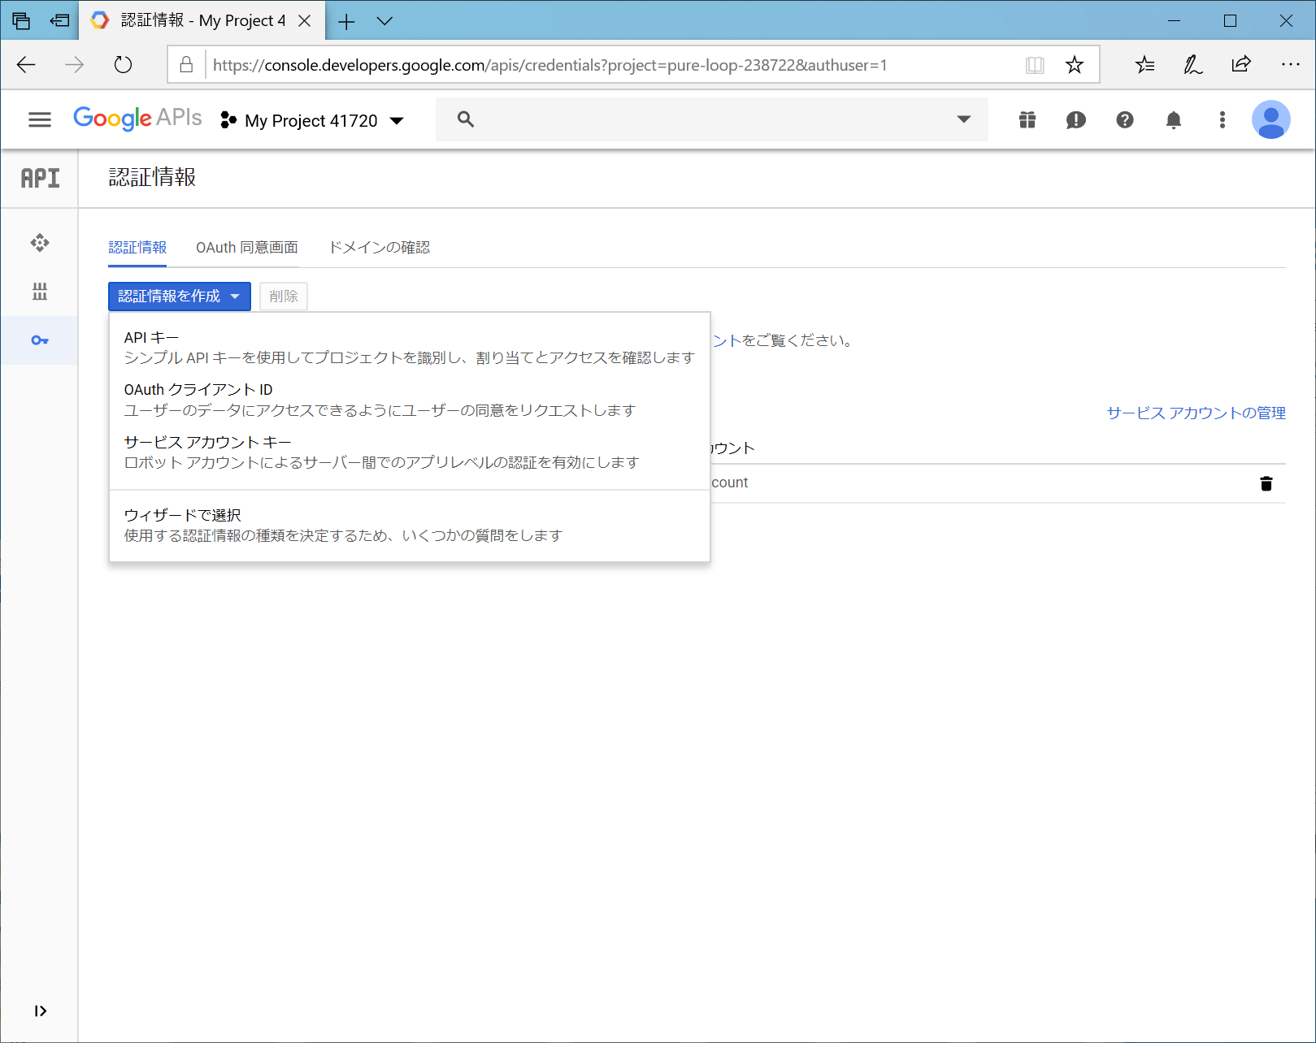The height and width of the screenshot is (1043, 1316).
Task: Open the My Project 41720 selector
Action: (x=312, y=120)
